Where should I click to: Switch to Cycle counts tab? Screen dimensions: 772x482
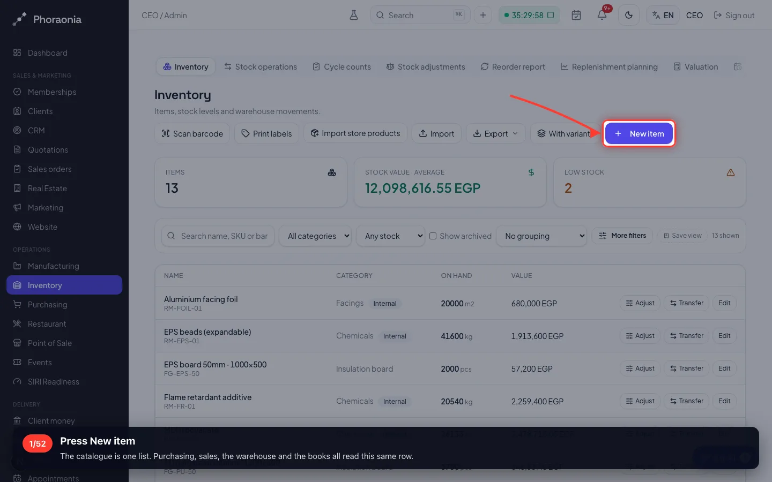pyautogui.click(x=342, y=66)
